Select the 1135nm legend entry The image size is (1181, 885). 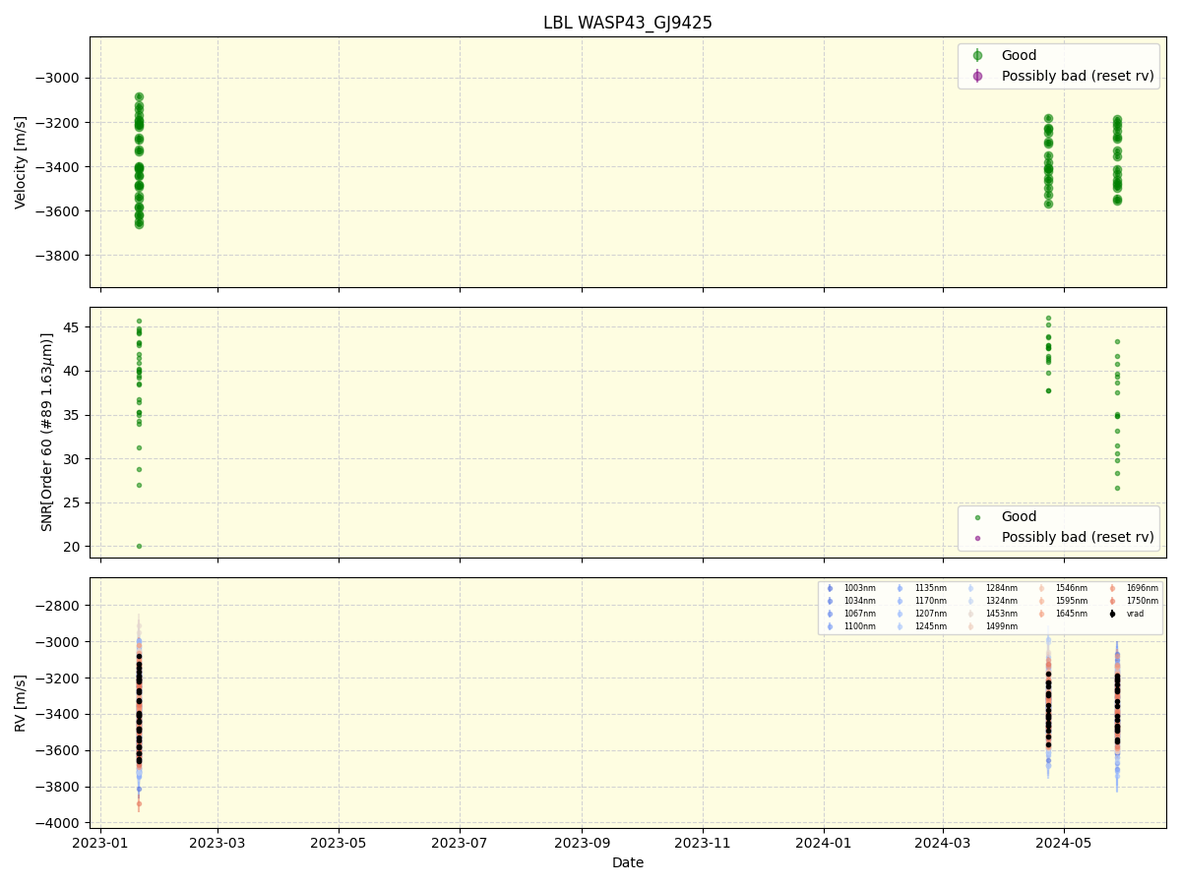pos(930,588)
